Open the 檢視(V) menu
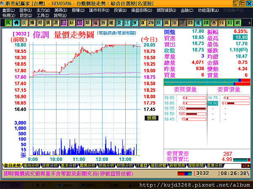The height and width of the screenshot is (189, 253). [x=9, y=16]
